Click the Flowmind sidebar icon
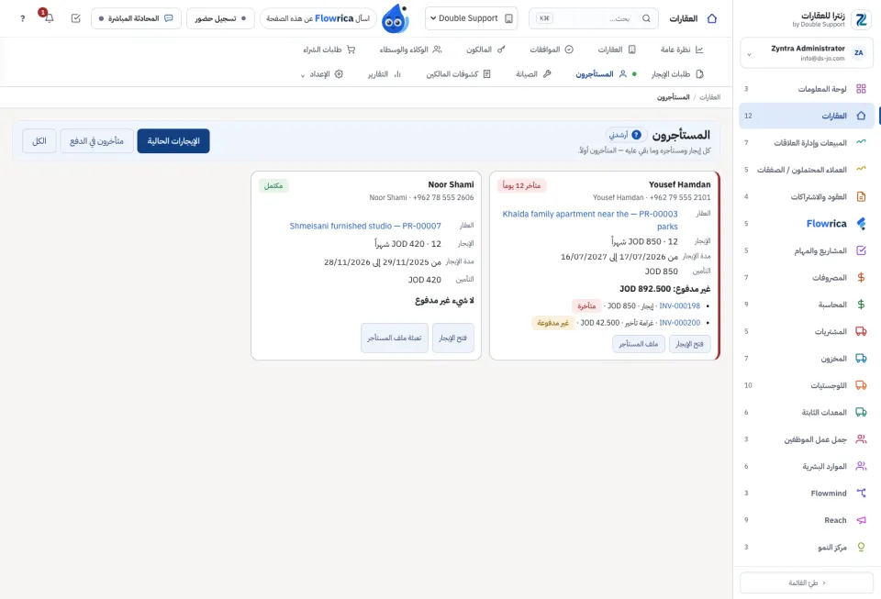The width and height of the screenshot is (881, 599). [x=861, y=493]
